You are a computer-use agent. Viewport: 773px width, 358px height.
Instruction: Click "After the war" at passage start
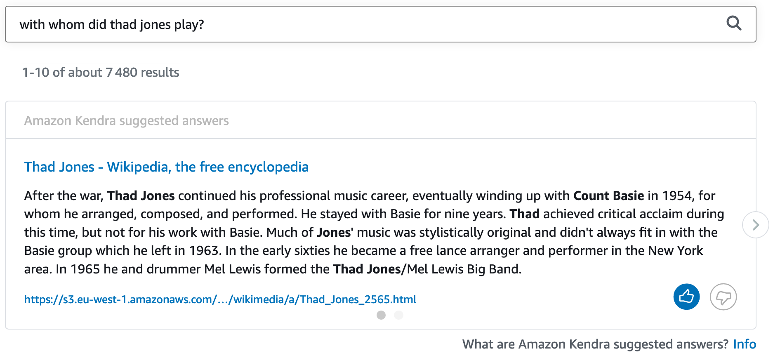click(63, 195)
